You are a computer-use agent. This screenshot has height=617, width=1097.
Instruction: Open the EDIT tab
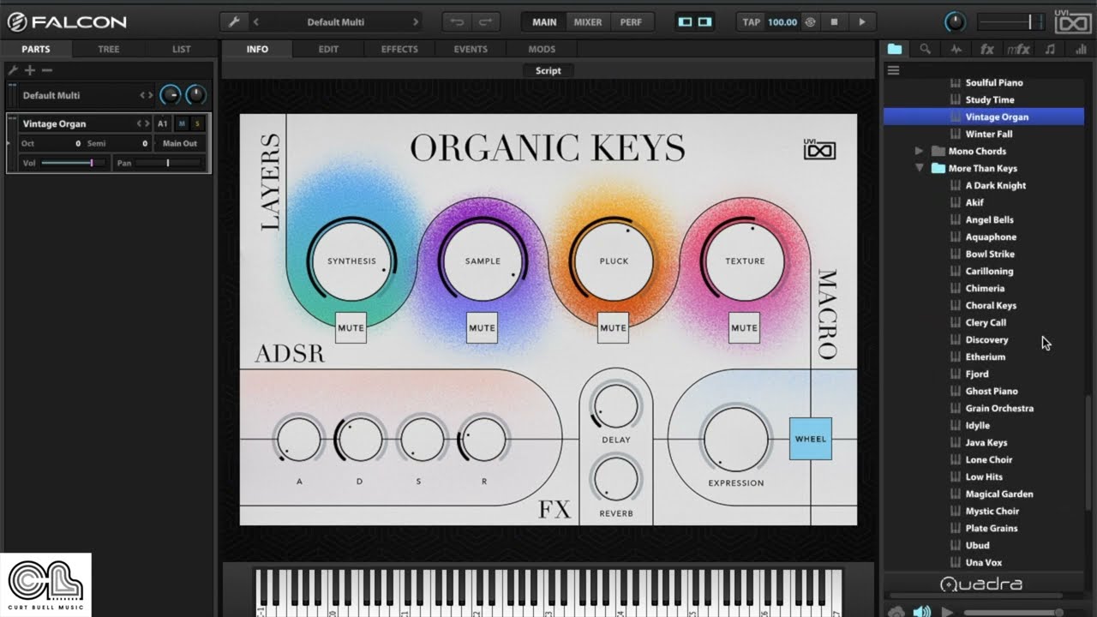point(328,49)
